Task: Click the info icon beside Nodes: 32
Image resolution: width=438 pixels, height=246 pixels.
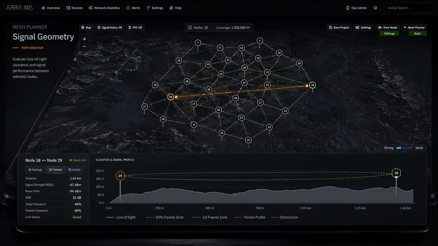Action: (x=190, y=28)
